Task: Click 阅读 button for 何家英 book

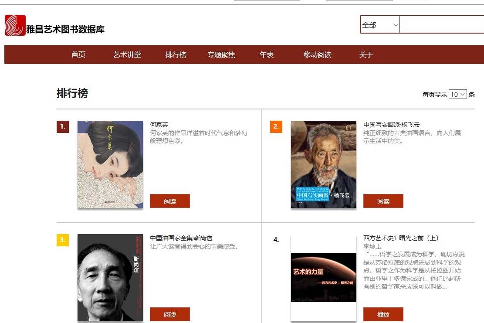Action: [x=170, y=201]
